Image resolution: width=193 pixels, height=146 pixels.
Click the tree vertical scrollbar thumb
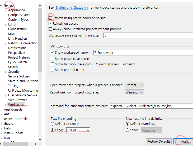[40, 40]
